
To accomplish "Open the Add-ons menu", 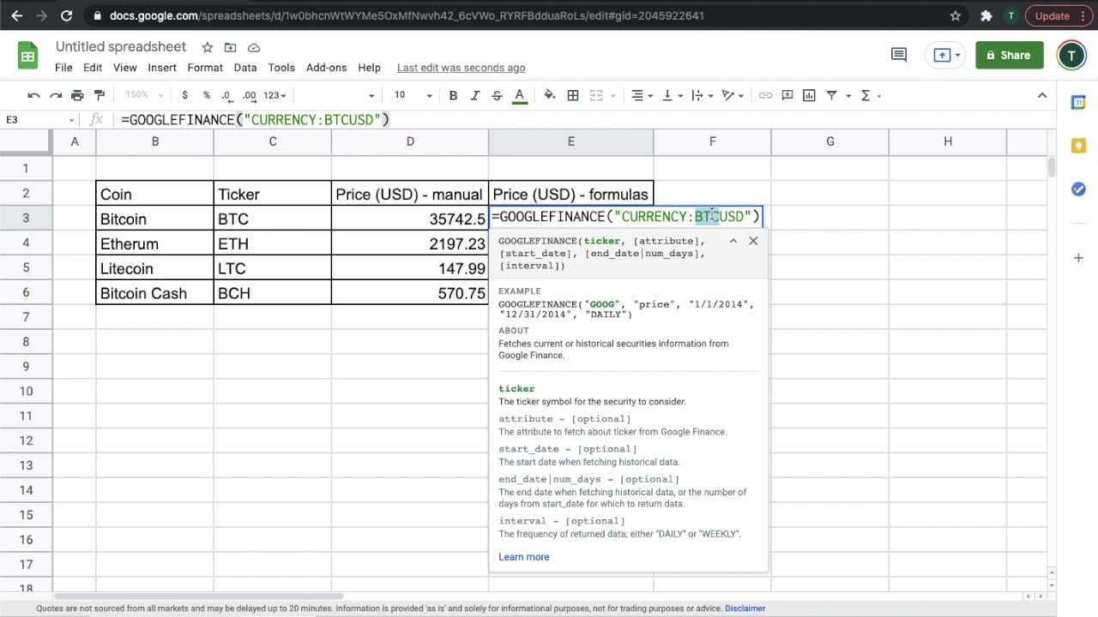I will pyautogui.click(x=327, y=68).
